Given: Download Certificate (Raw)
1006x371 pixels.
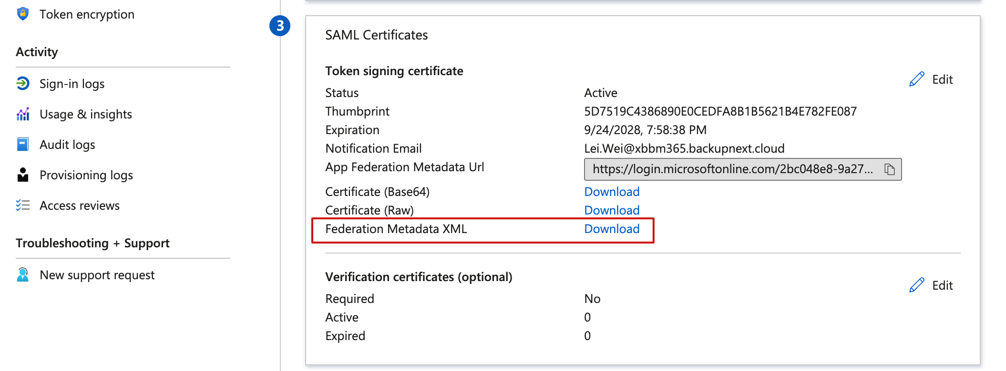Looking at the screenshot, I should (612, 210).
